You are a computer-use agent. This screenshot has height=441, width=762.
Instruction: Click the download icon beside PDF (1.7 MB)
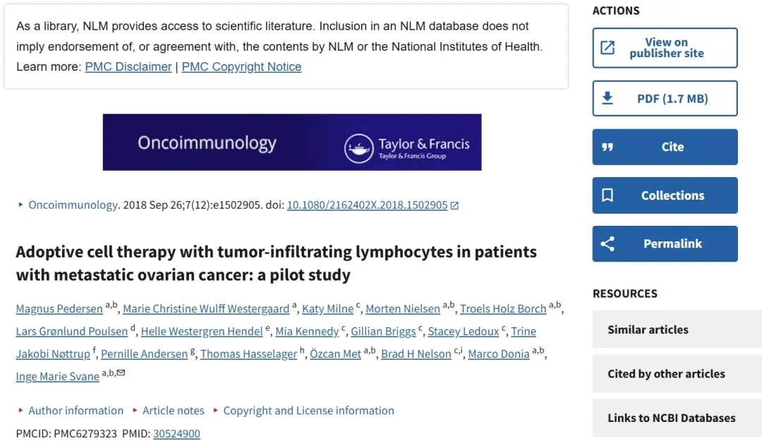point(607,98)
